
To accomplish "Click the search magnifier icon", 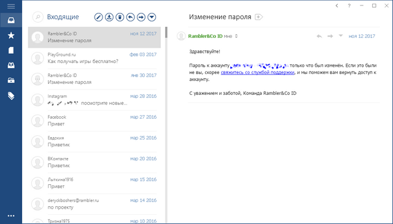I will (38, 17).
